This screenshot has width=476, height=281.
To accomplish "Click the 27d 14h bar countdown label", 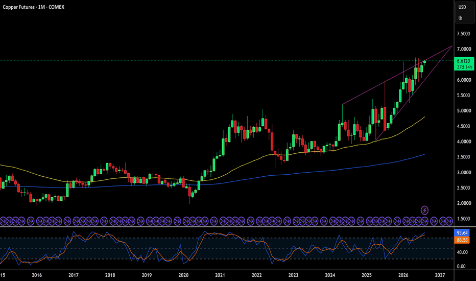I will click(464, 67).
